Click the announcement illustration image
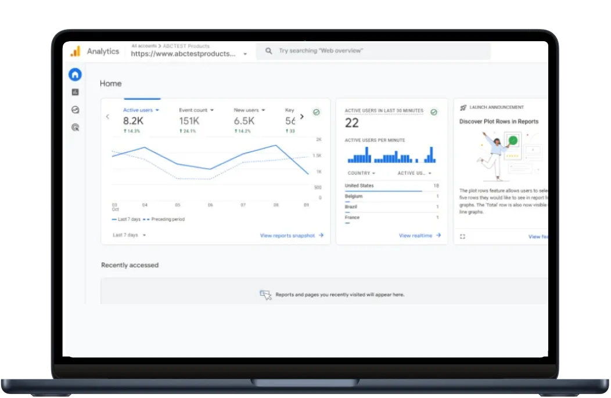611x398 pixels. (x=510, y=157)
